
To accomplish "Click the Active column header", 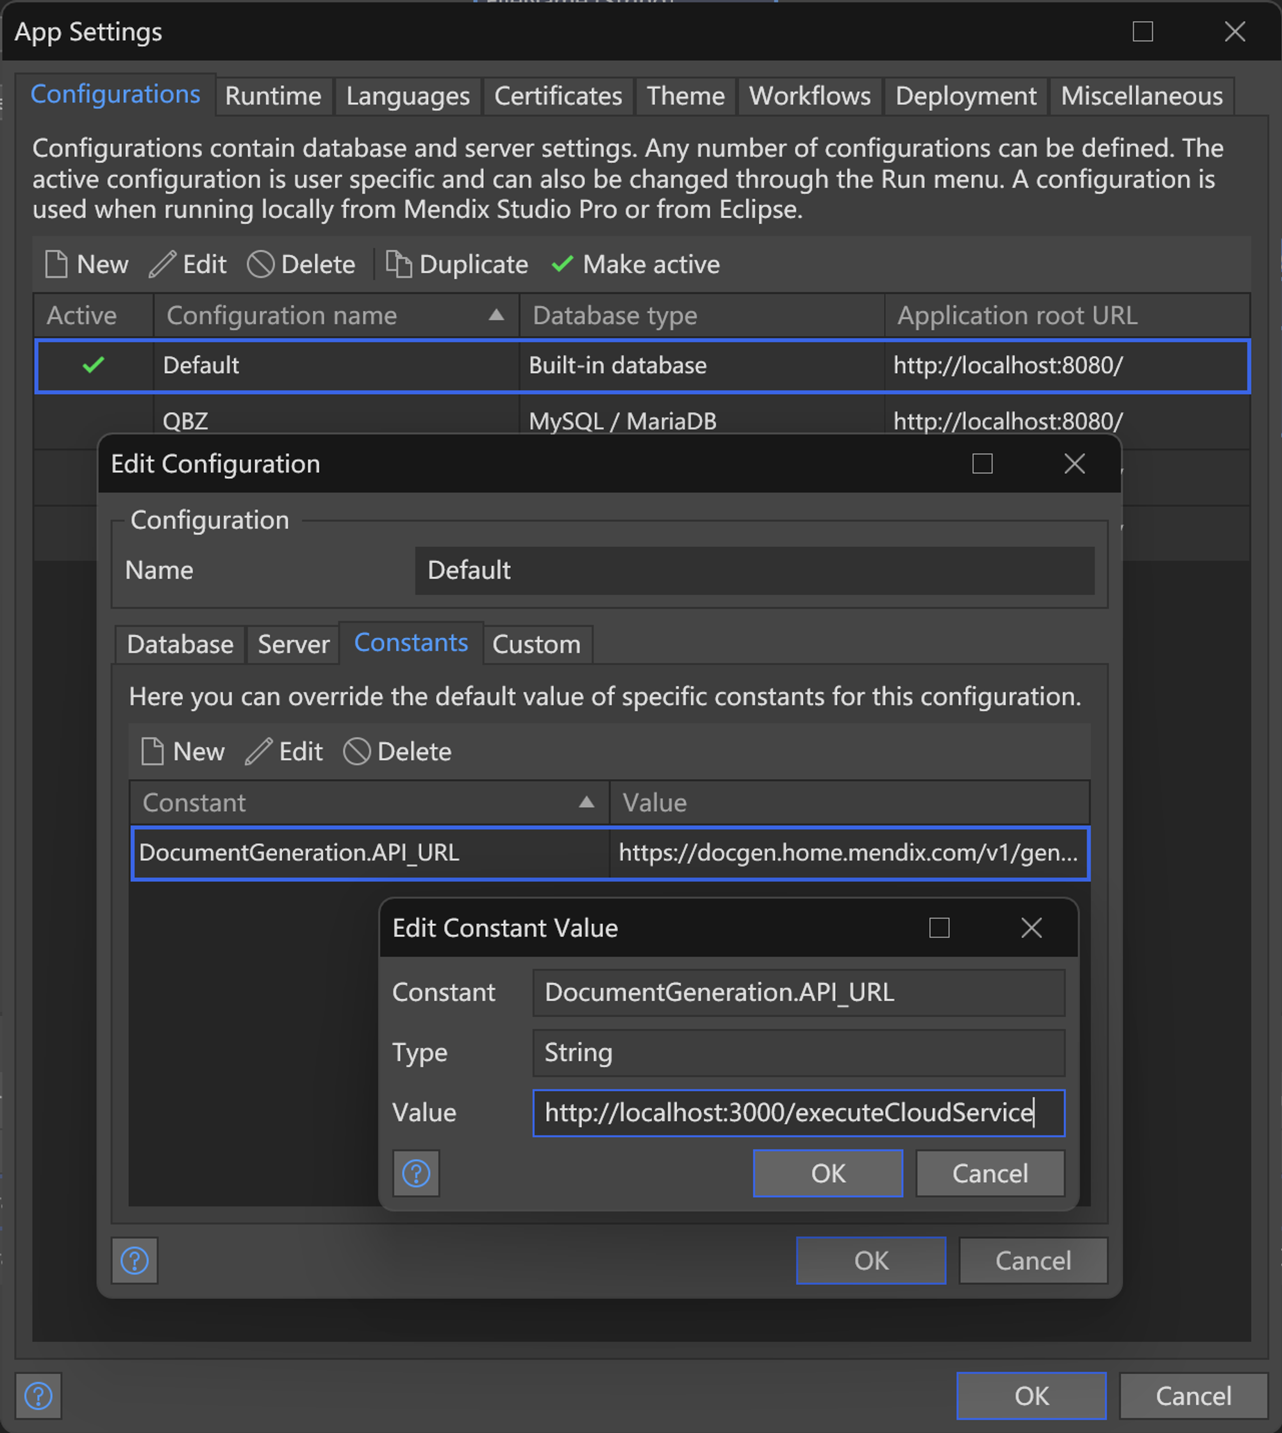I will (x=93, y=315).
